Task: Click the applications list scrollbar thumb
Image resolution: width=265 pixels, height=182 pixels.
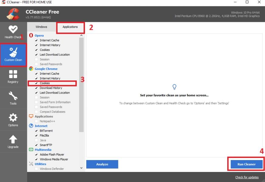Action: coord(81,85)
